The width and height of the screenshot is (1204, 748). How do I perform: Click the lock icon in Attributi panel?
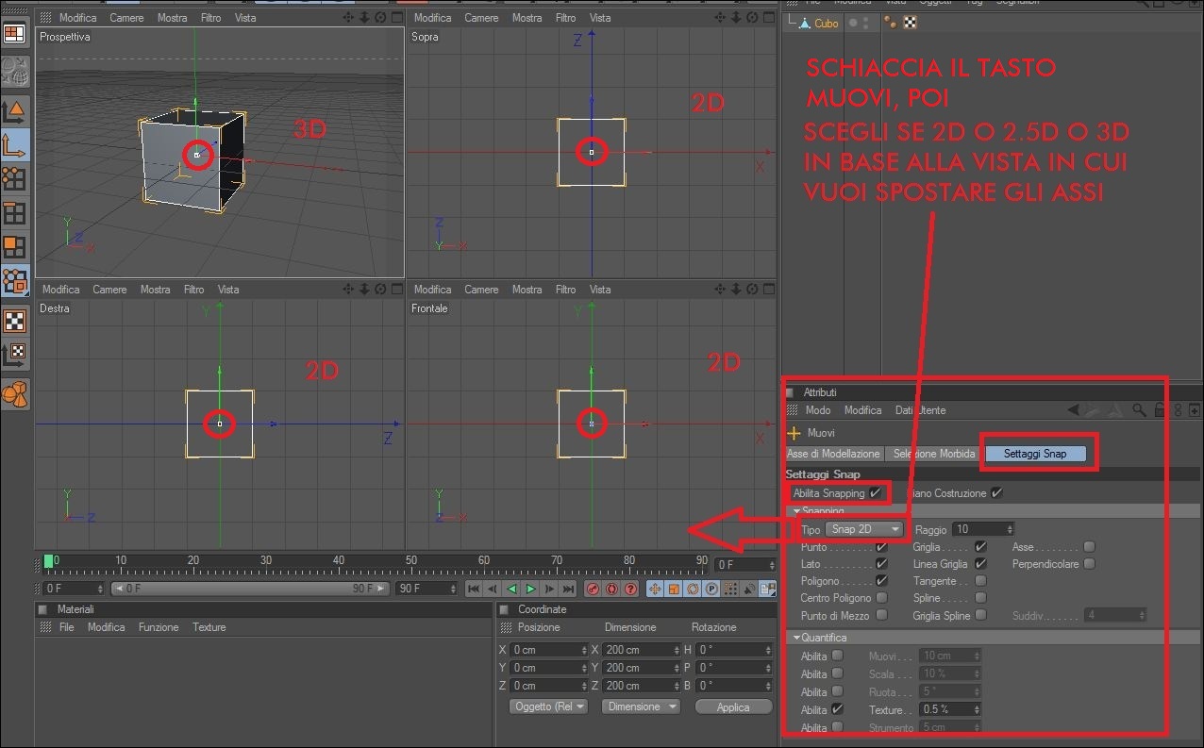tap(1160, 410)
